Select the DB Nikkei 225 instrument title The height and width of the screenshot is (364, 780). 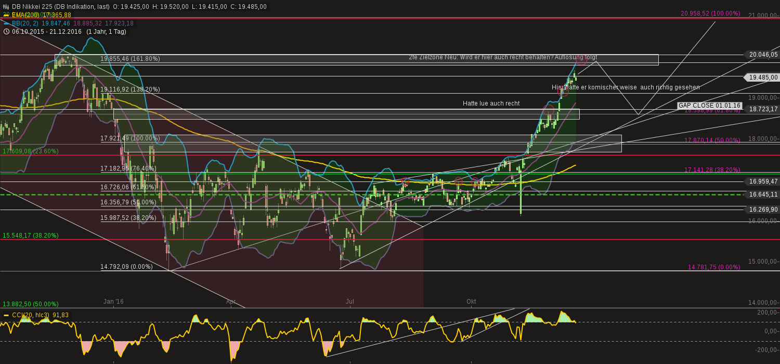coord(33,7)
